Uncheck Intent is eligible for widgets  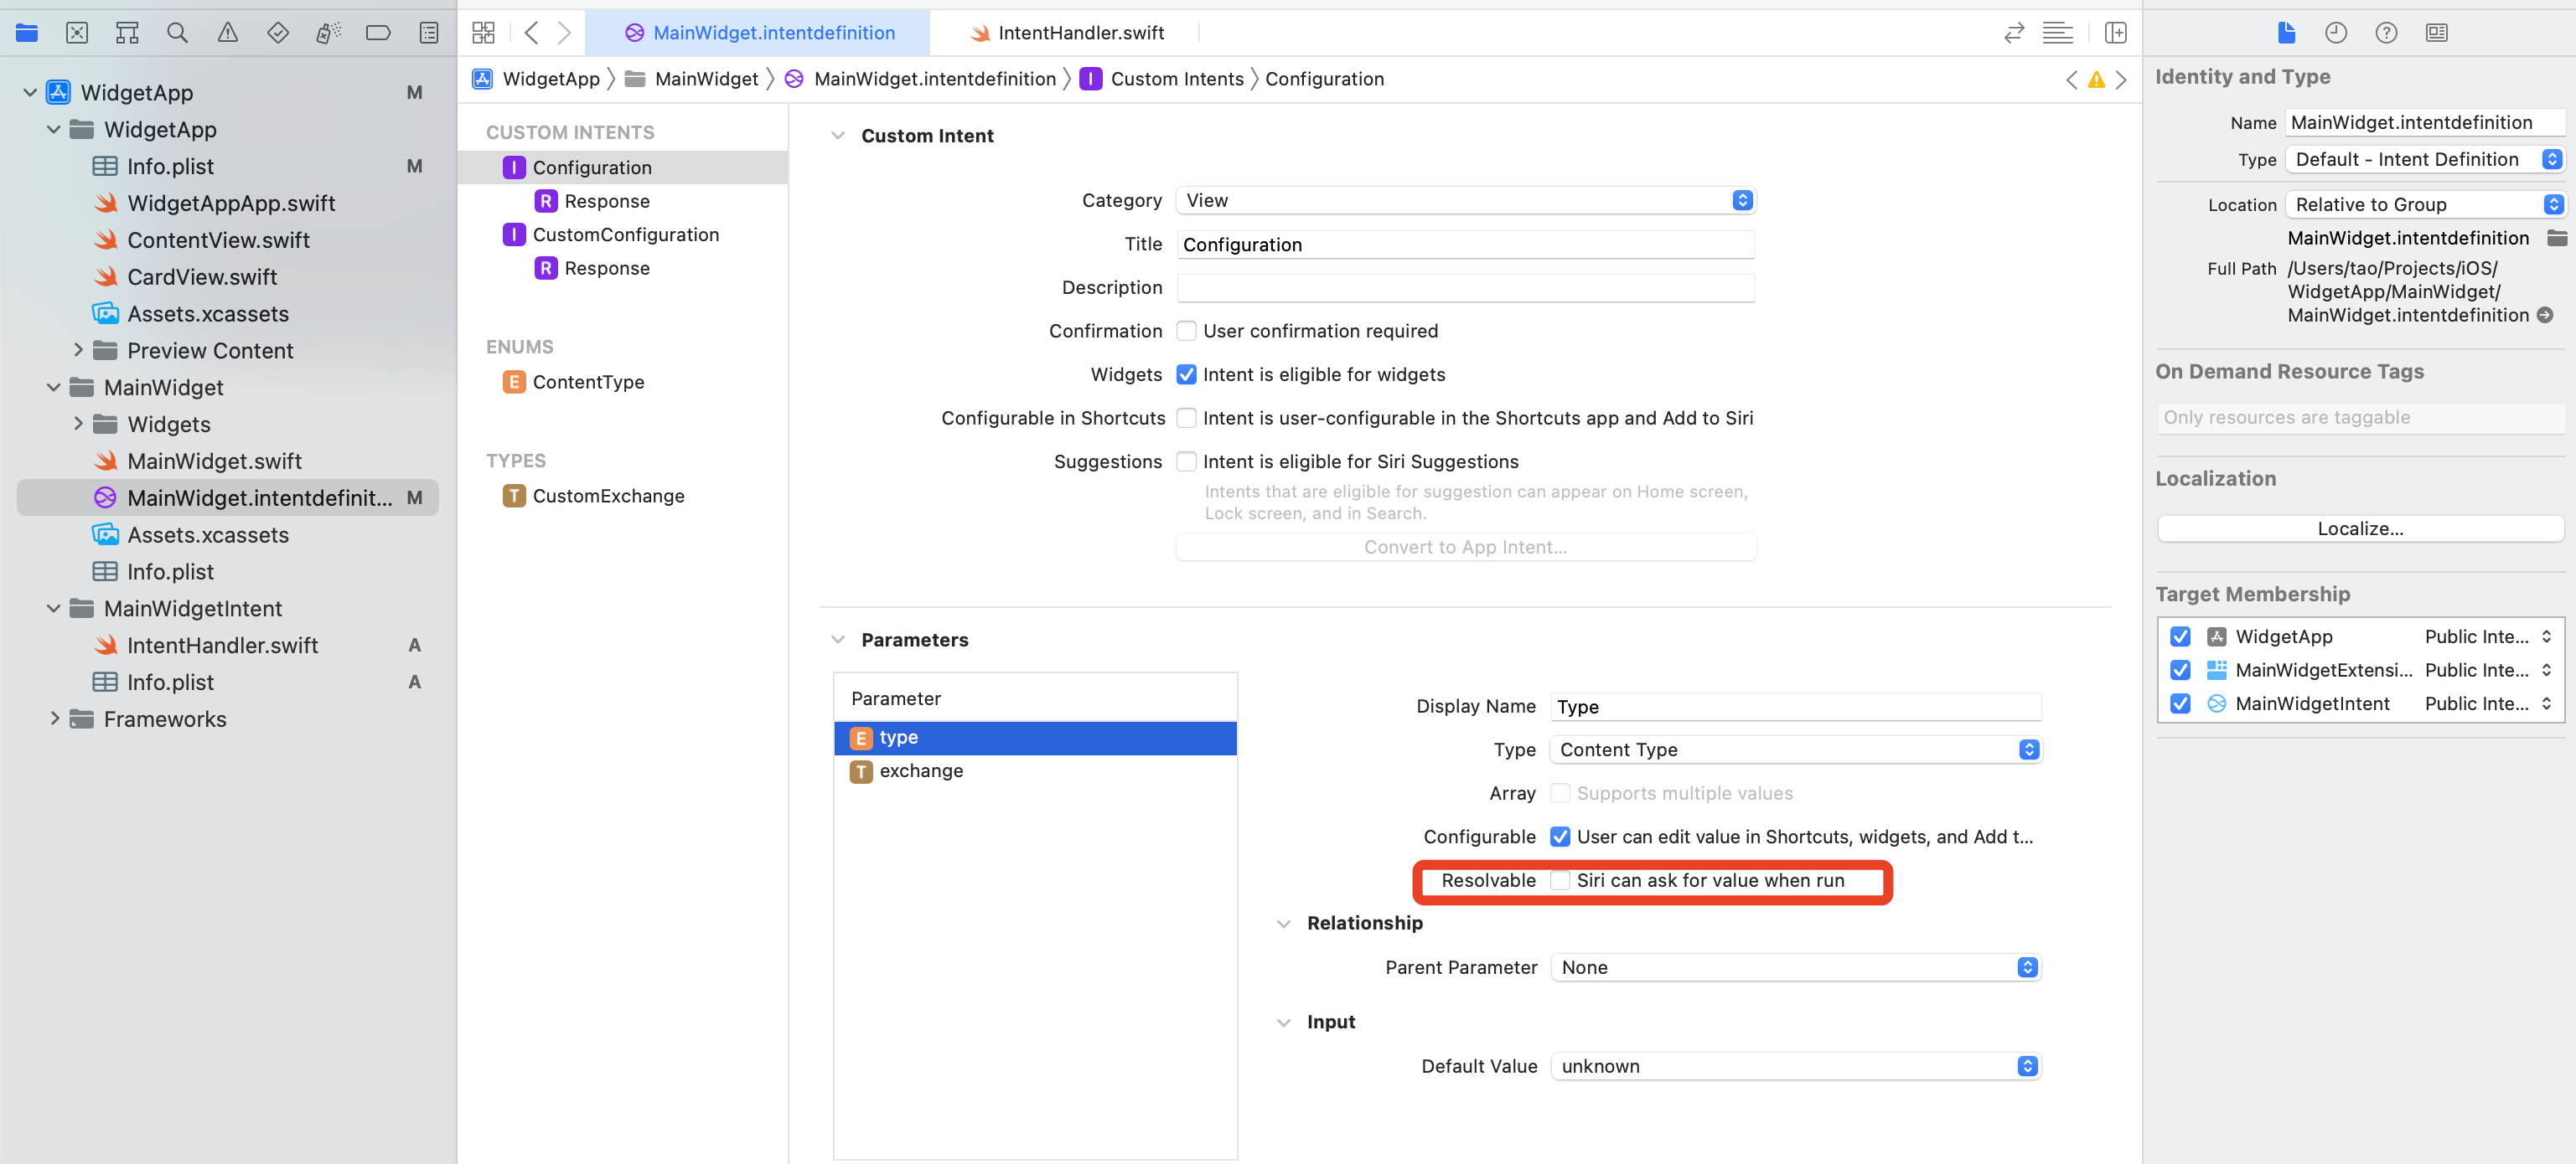pos(1186,374)
